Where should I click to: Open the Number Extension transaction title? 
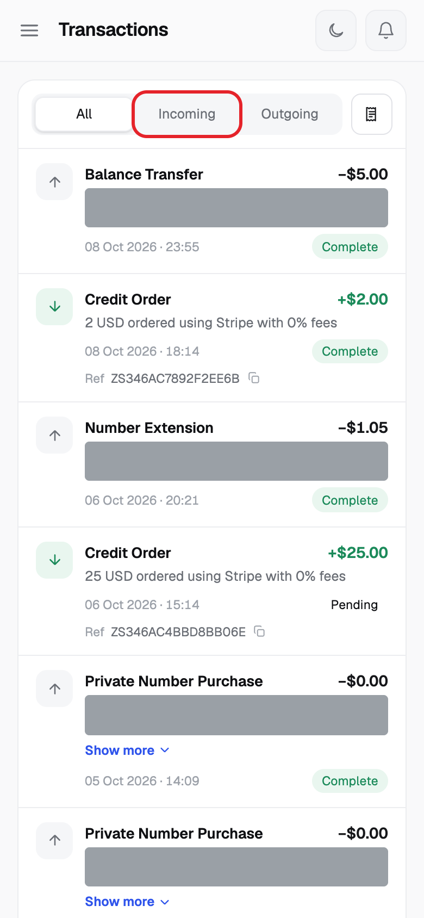[149, 428]
